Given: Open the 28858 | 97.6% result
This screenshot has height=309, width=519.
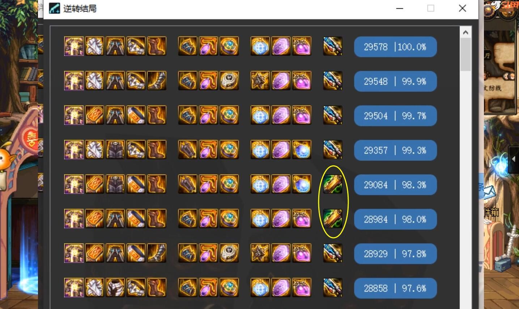Looking at the screenshot, I should click(x=395, y=288).
